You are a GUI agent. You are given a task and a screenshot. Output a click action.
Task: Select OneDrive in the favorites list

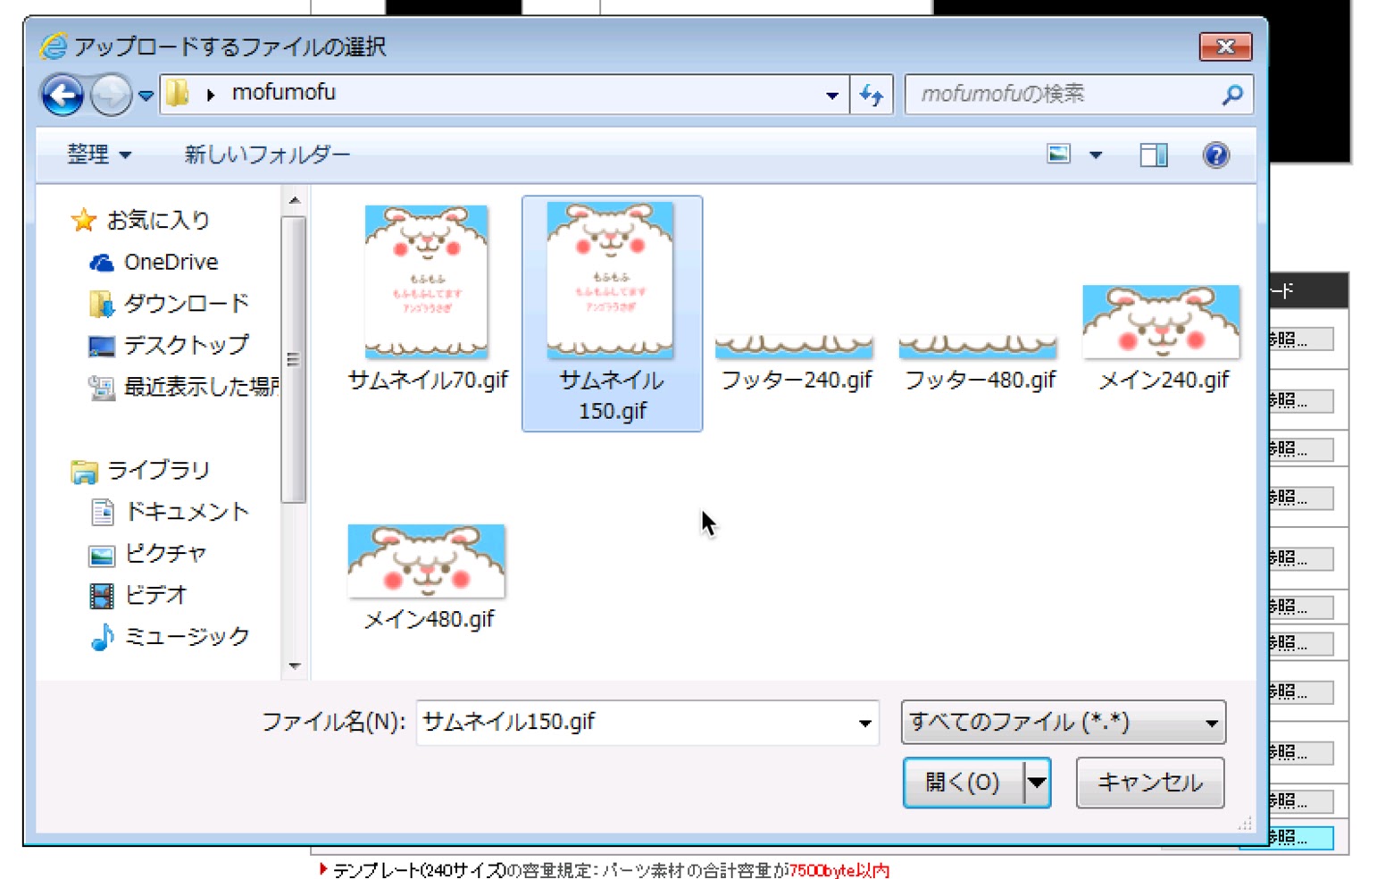coord(170,262)
